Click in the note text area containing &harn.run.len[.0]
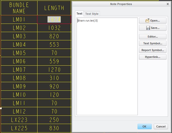The width and height of the screenshot is (172, 133). (107, 66)
